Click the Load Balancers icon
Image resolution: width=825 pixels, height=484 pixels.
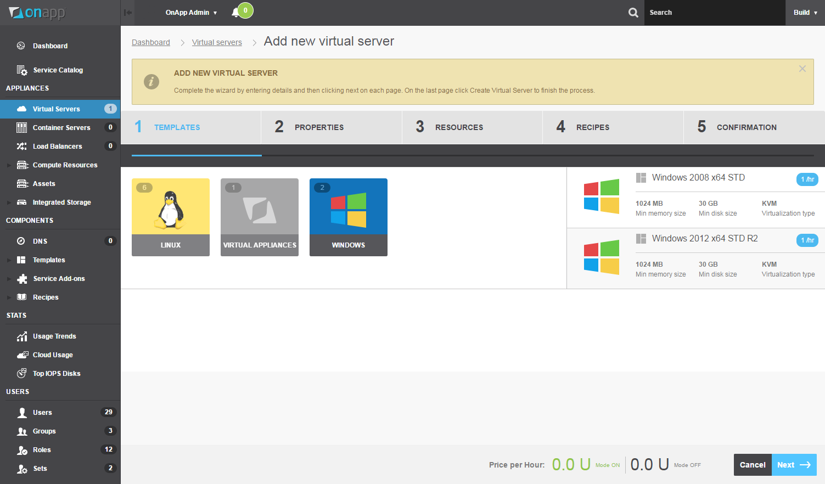pyautogui.click(x=22, y=146)
